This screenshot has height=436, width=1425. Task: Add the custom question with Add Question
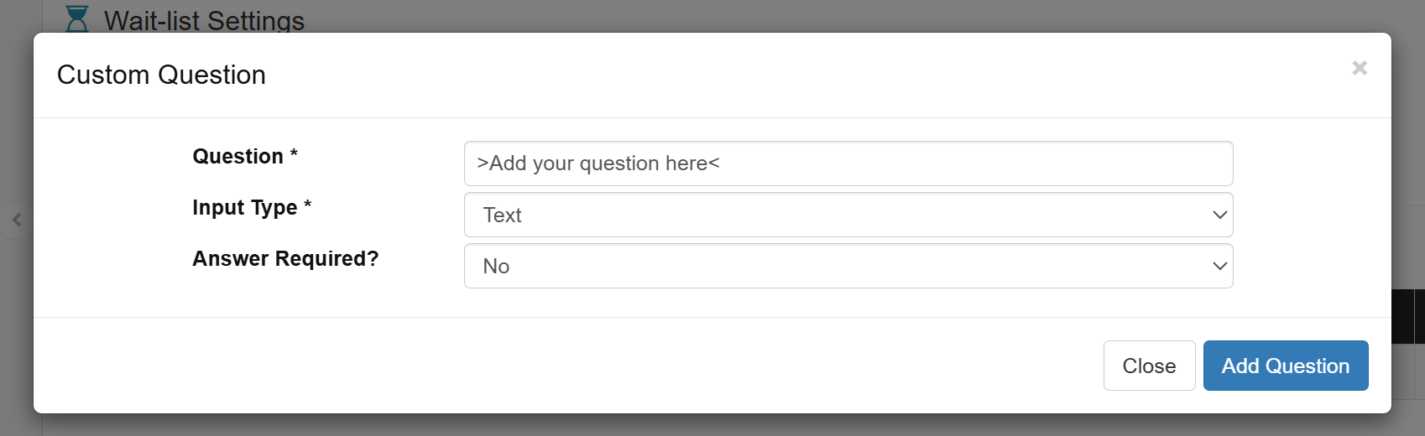pyautogui.click(x=1286, y=366)
